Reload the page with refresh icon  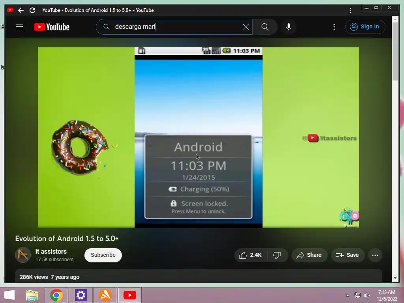click(x=32, y=10)
